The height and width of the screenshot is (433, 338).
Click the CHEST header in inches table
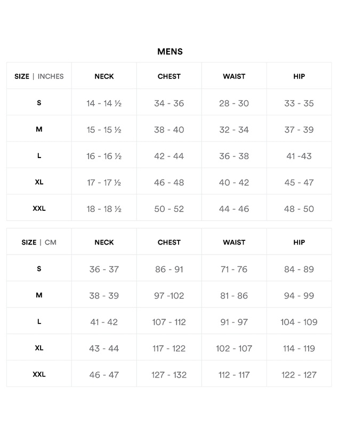click(x=169, y=76)
